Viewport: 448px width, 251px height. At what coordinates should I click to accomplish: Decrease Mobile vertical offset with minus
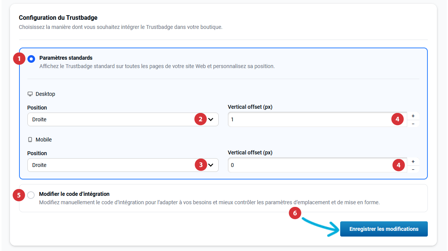click(x=413, y=169)
